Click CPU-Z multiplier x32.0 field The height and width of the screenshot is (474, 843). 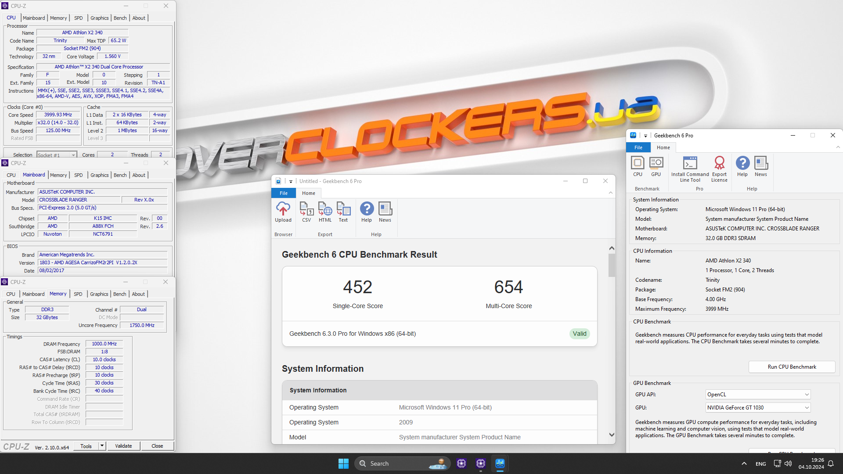pyautogui.click(x=58, y=123)
